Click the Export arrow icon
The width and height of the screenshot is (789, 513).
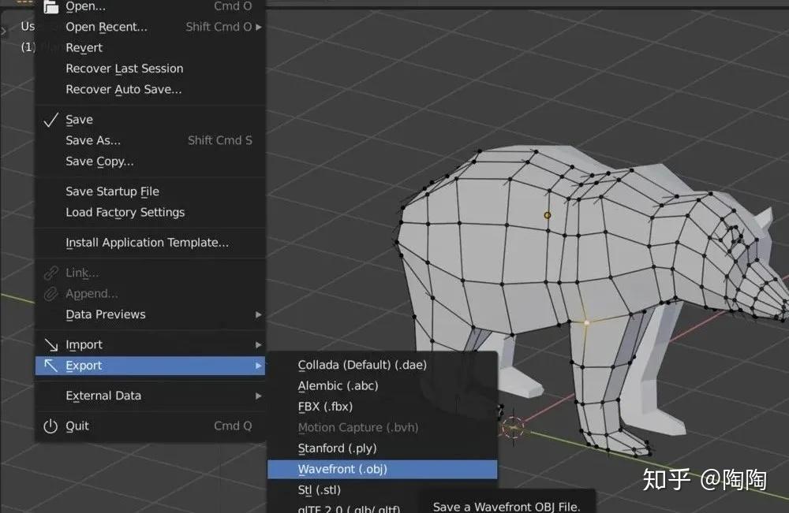point(50,366)
